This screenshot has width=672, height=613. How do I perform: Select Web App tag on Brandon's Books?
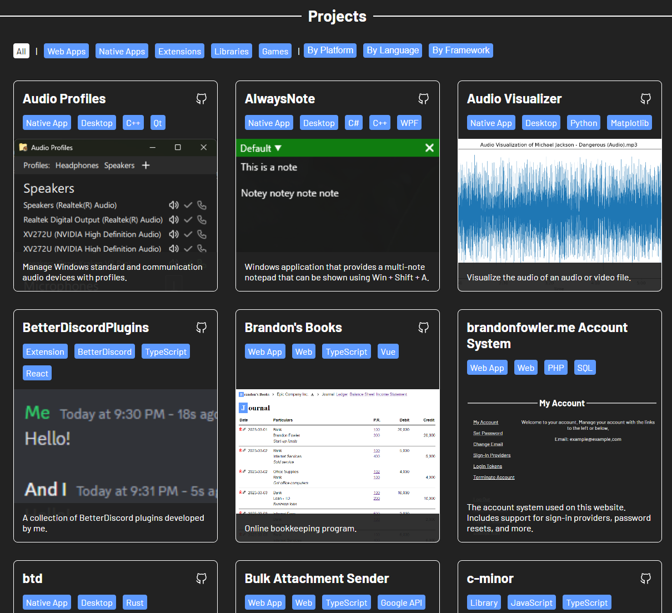point(265,351)
